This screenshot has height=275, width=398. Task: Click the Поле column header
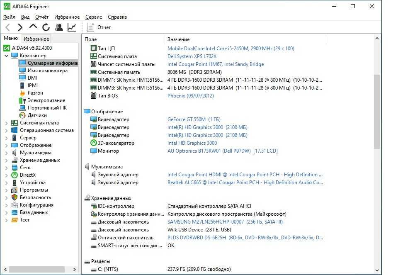tap(91, 39)
